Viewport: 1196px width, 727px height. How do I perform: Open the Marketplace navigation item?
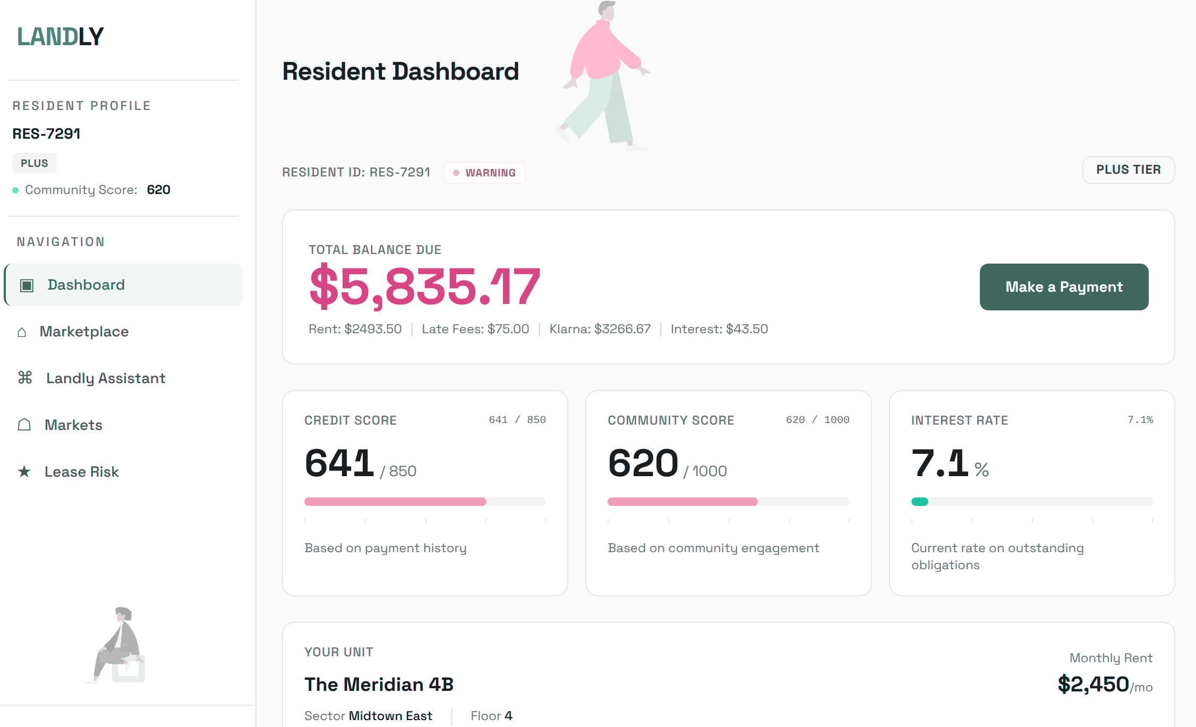[x=84, y=332]
